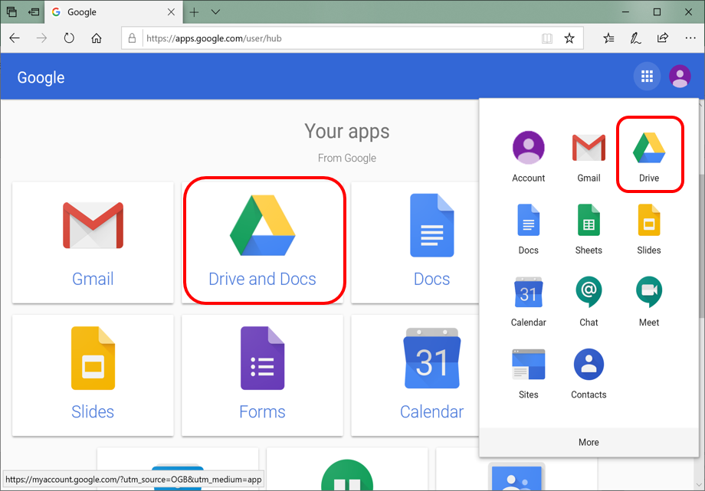
Task: Open Sheets in the apps panel
Action: coord(589,229)
